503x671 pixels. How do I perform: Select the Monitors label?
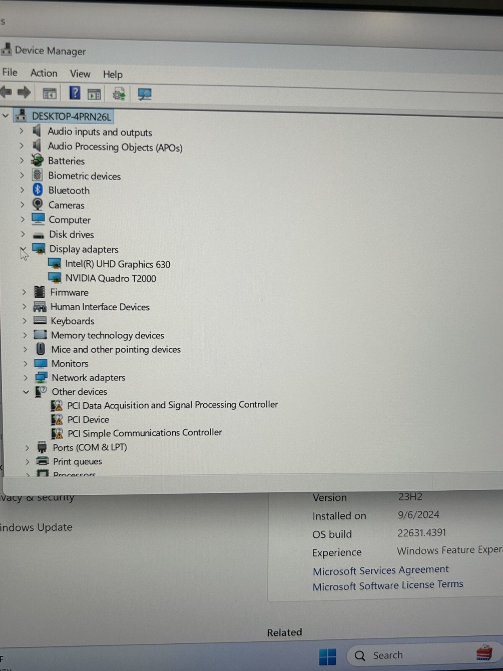(70, 364)
